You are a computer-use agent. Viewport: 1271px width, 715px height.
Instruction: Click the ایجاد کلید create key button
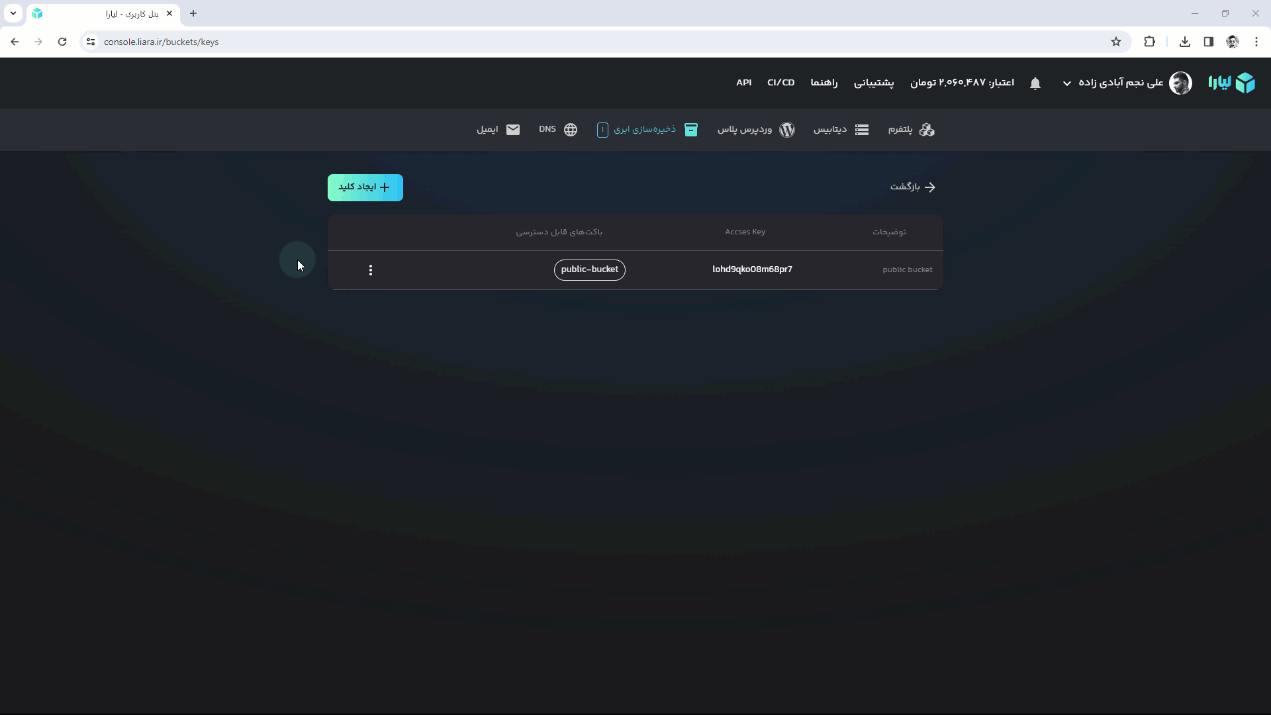click(365, 187)
